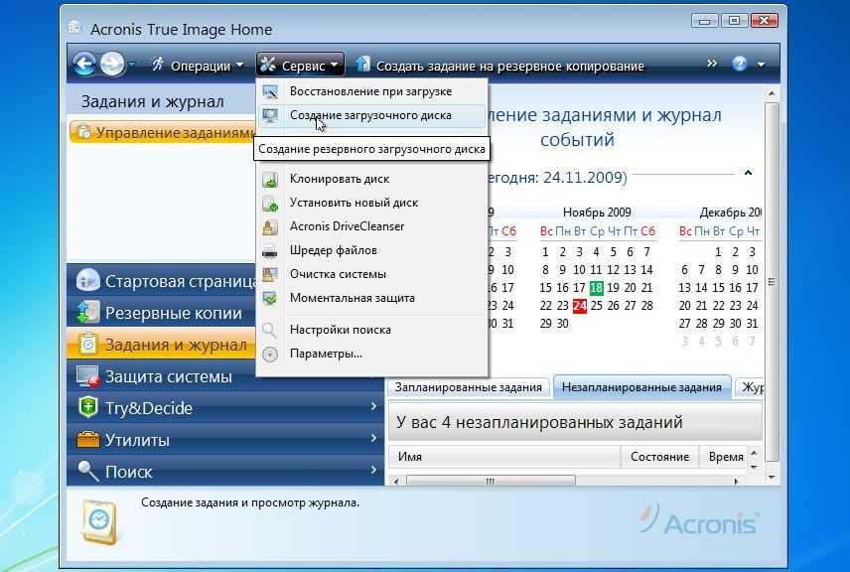This screenshot has width=850, height=572.
Task: Click the forward navigation arrow icon
Action: 112,65
